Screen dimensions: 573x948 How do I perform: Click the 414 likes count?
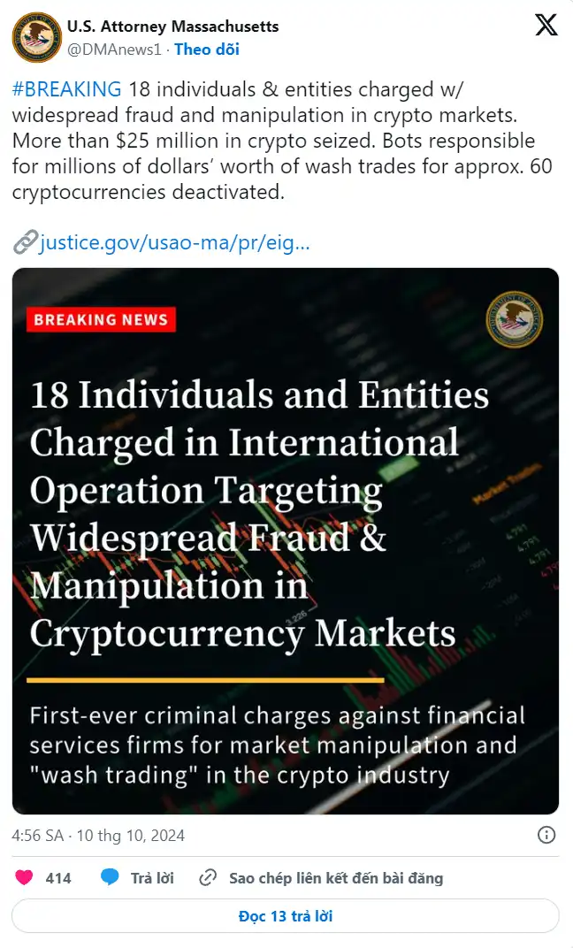pos(58,878)
